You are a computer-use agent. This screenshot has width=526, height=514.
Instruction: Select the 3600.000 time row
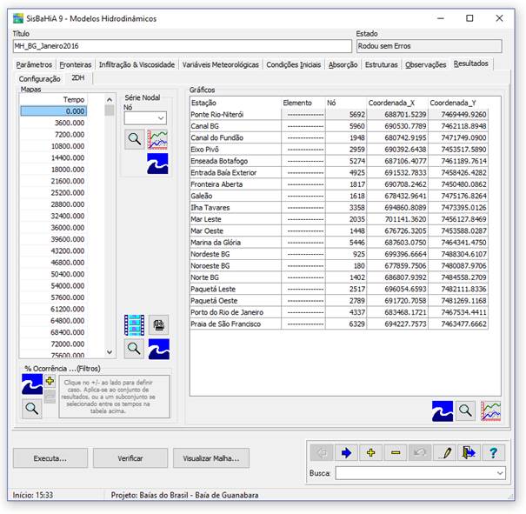tap(54, 123)
